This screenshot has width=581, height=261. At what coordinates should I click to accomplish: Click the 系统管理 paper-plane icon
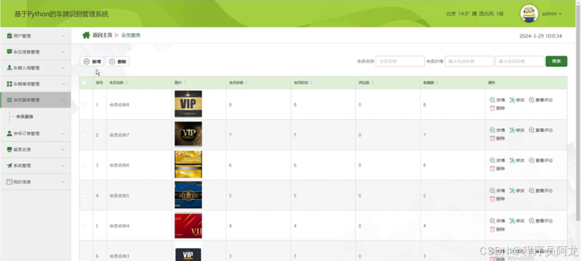[9, 166]
